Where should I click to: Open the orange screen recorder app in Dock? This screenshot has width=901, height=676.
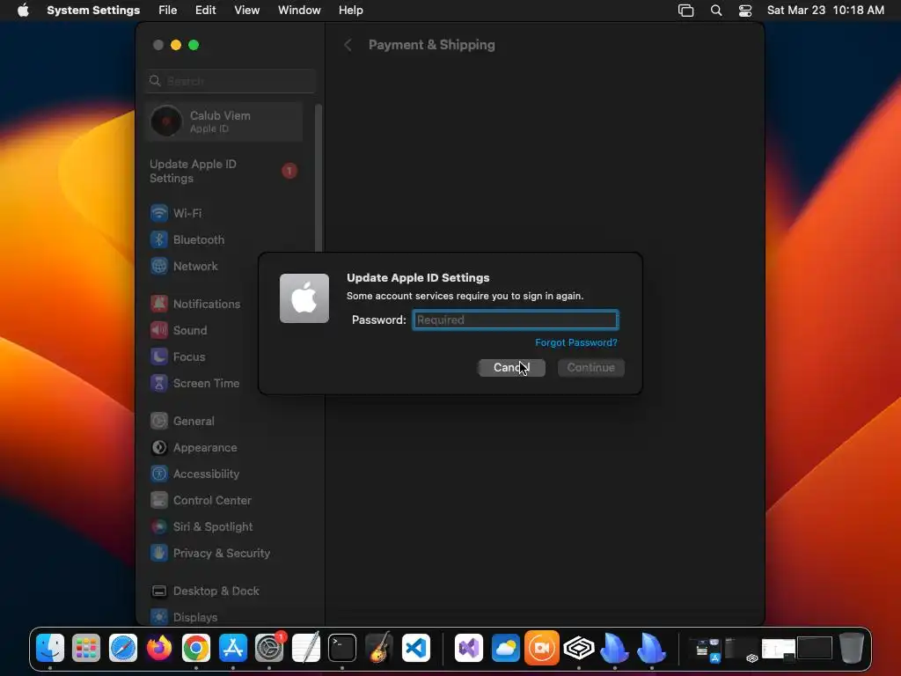[542, 648]
